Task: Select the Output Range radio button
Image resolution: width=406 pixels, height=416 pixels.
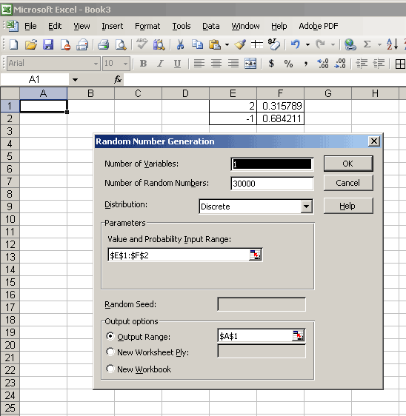Action: [110, 336]
